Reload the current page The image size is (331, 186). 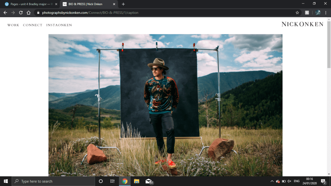(21, 13)
